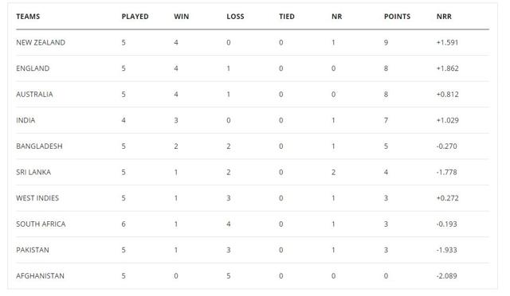Viewport: 510px width, 296px height.
Task: Open the AFGHANISTAN team entry
Action: [x=41, y=276]
